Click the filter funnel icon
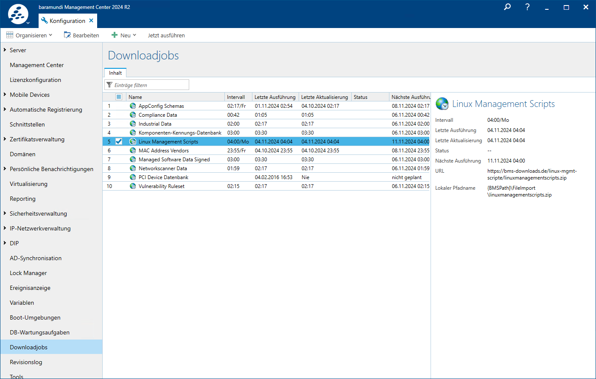596x379 pixels. (x=109, y=85)
